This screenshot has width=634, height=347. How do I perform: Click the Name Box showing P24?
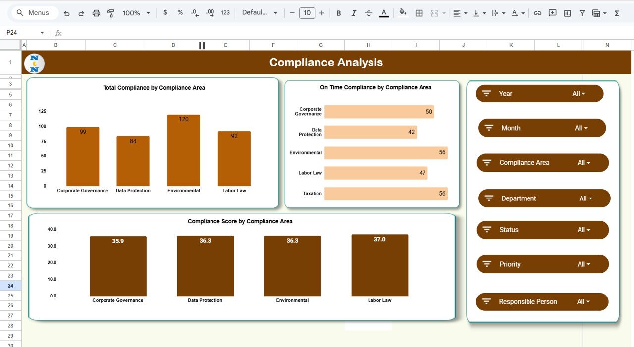click(20, 32)
